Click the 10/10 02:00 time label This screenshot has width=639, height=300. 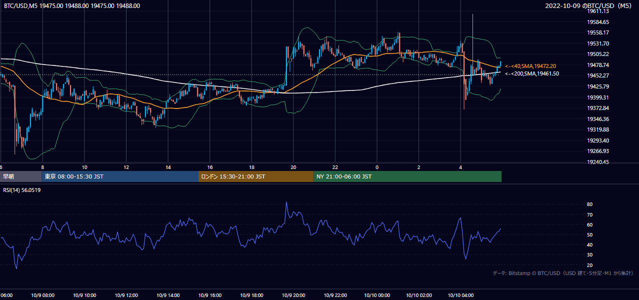(x=419, y=295)
